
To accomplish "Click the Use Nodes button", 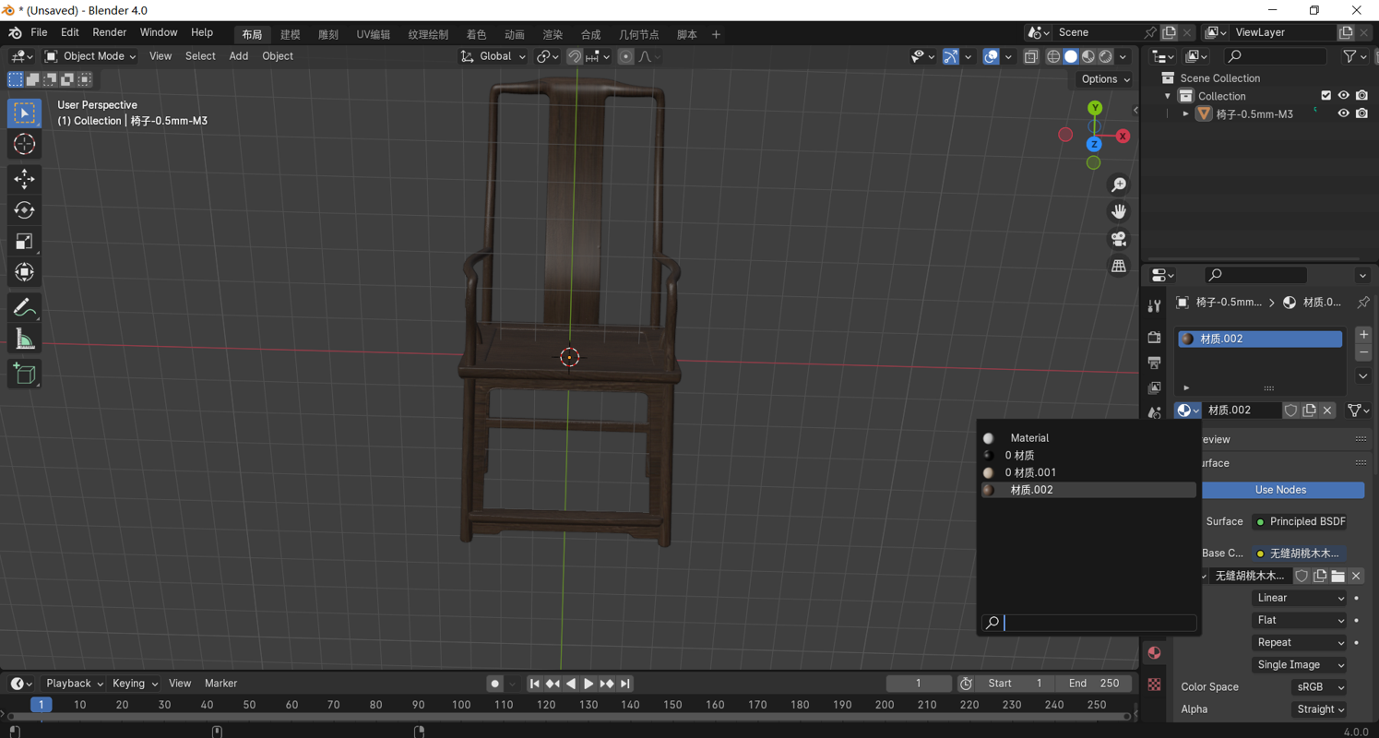I will [x=1280, y=490].
